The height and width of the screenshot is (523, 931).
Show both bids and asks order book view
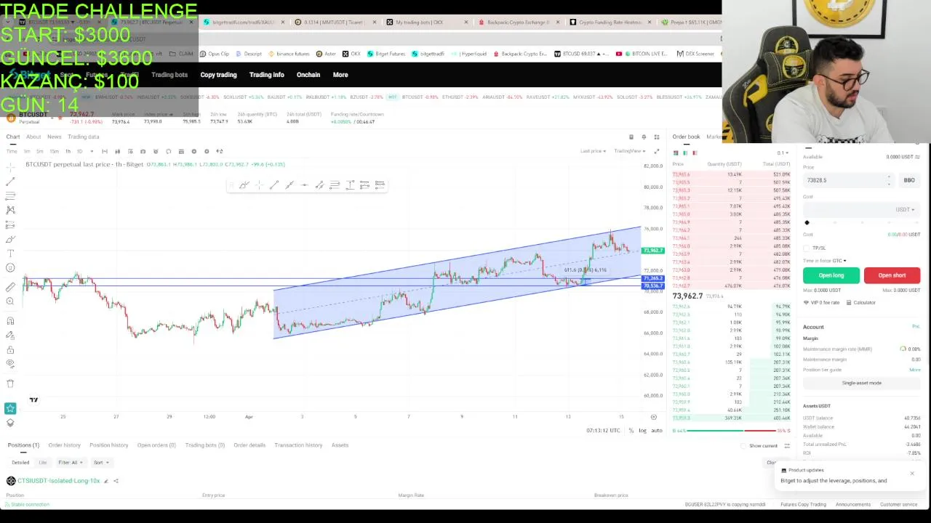pyautogui.click(x=676, y=153)
